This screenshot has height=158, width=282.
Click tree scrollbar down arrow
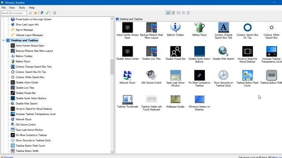[112, 152]
